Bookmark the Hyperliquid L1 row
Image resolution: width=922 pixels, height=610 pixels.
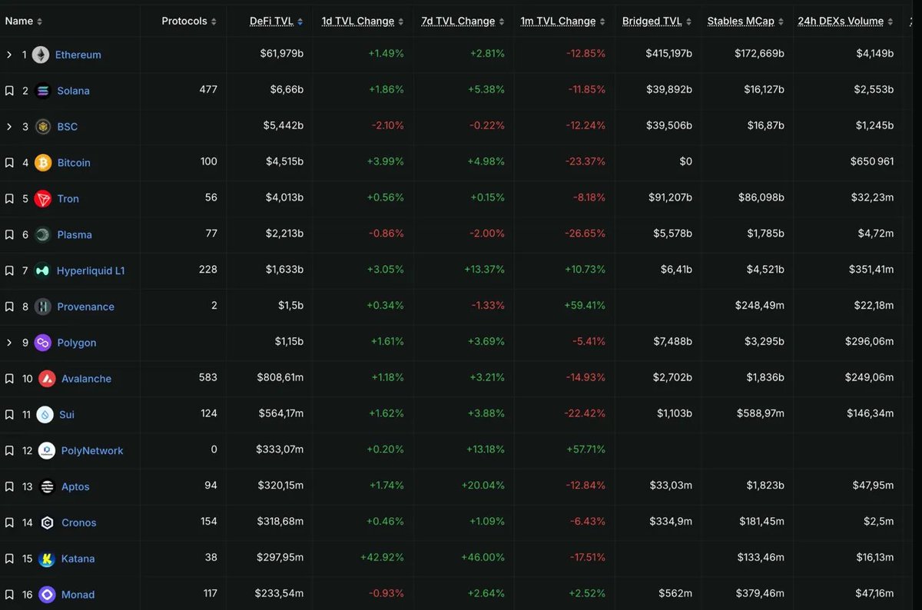pyautogui.click(x=9, y=271)
